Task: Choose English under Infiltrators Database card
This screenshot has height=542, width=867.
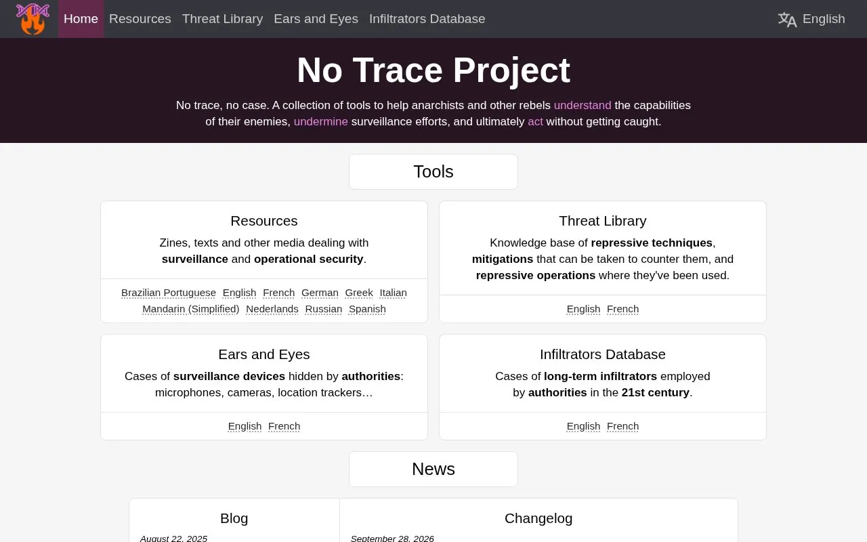Action: (x=583, y=426)
